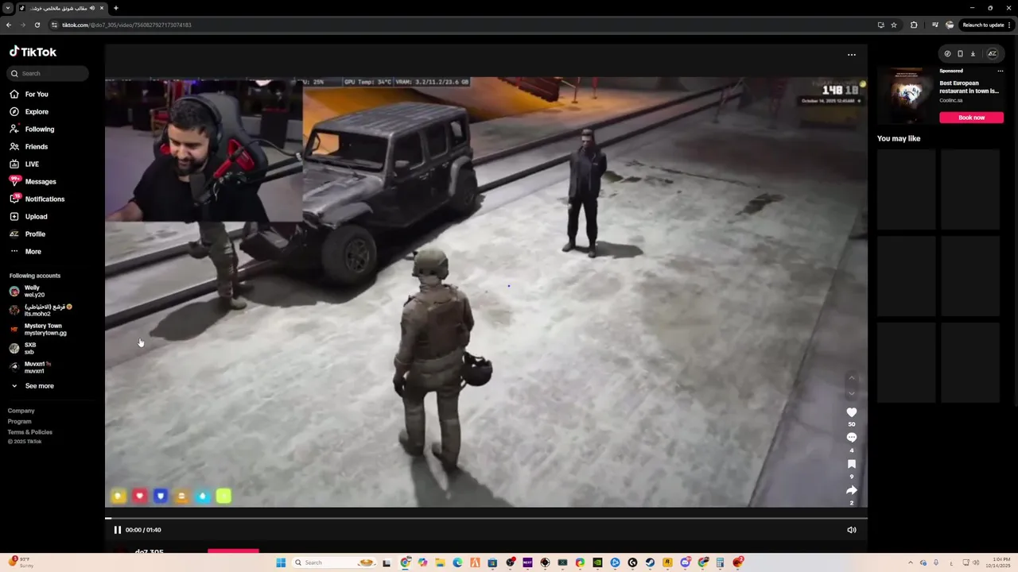Open a new browser tab

(115, 8)
